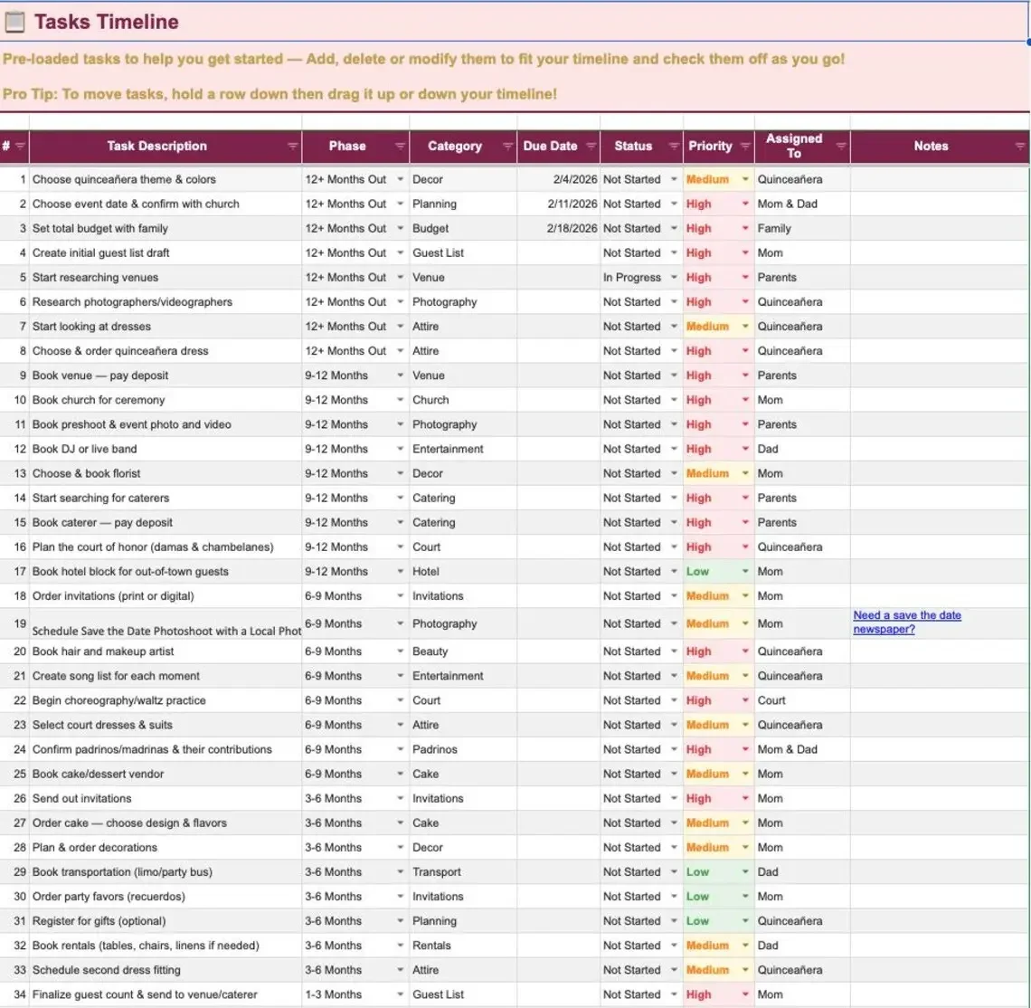Expand the Low priority dropdown for hotel block task

coord(743,571)
